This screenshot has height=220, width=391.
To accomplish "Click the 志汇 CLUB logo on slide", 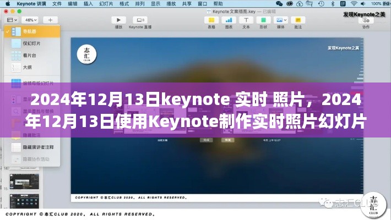I will click(x=86, y=54).
